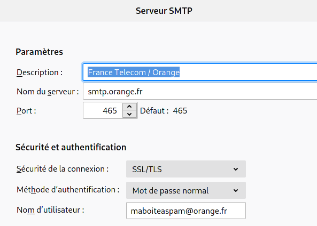Open the Sécurité de la connexion dropdown
317x226 pixels.
pos(186,169)
